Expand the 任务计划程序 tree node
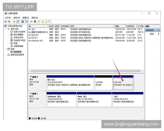This screenshot has width=164, height=131. click(8, 32)
